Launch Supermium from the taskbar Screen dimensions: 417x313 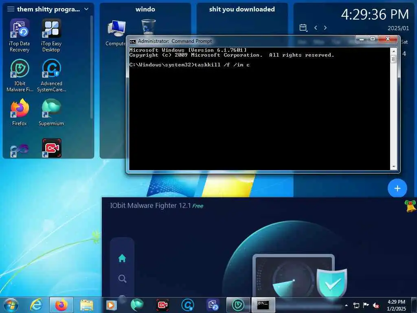click(x=137, y=305)
